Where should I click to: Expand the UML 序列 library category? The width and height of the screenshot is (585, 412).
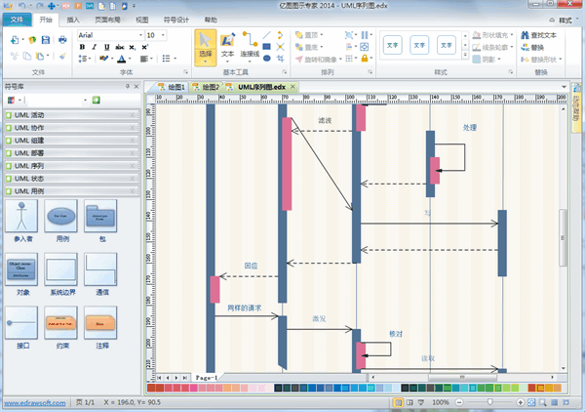point(68,166)
